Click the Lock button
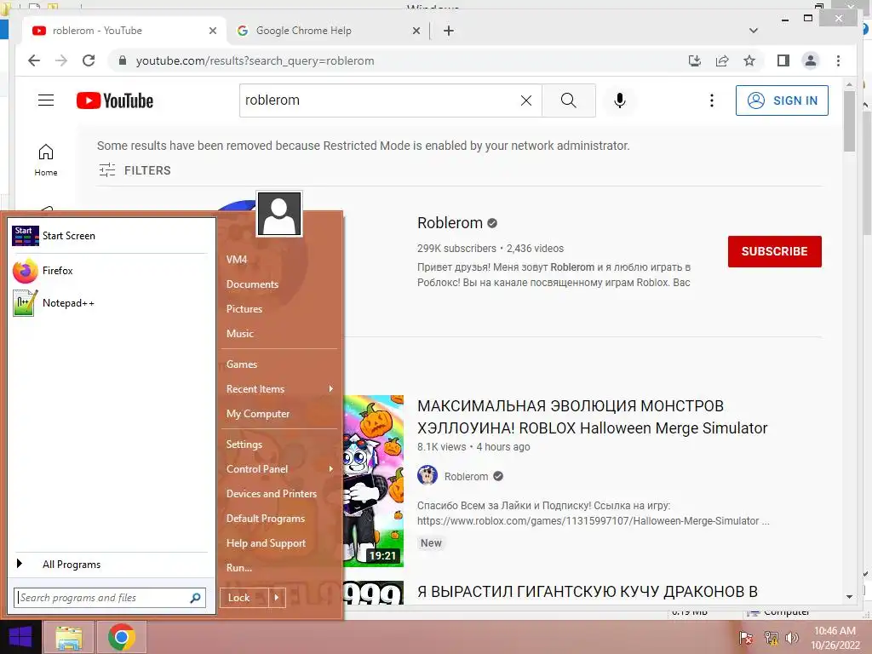Viewport: 872px width, 654px height. 244,598
